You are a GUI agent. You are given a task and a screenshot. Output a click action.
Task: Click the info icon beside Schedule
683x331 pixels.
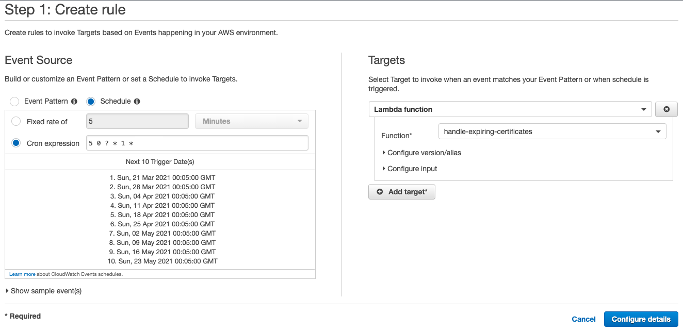[x=136, y=101]
